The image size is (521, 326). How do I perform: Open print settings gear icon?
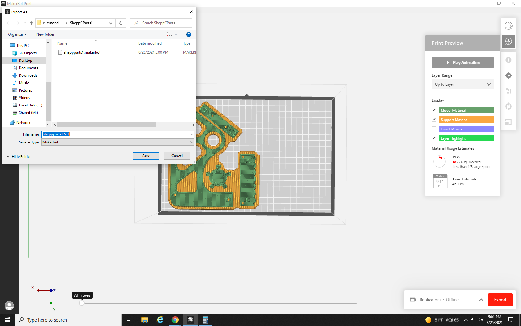(508, 75)
